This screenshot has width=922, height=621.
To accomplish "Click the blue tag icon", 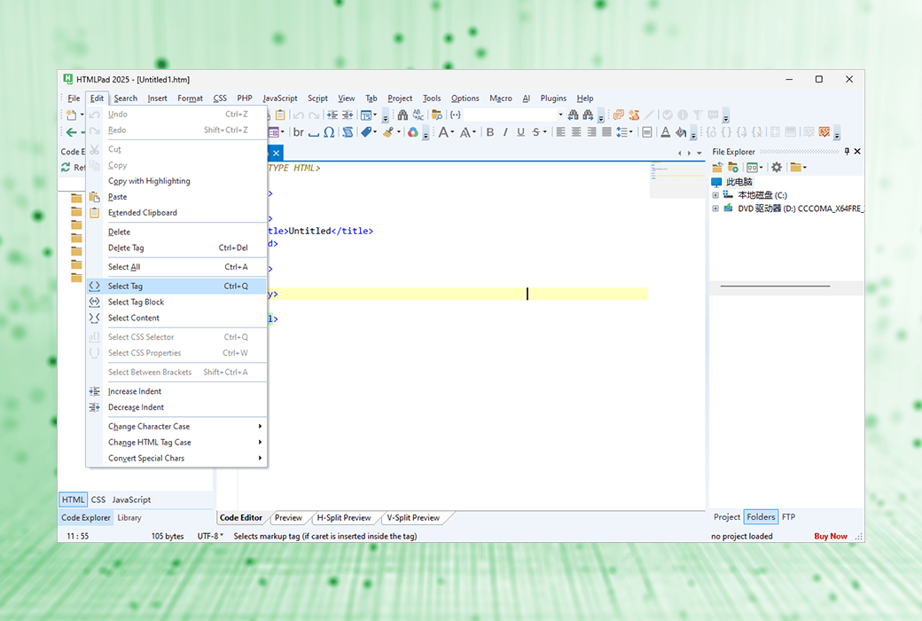I will (x=367, y=132).
